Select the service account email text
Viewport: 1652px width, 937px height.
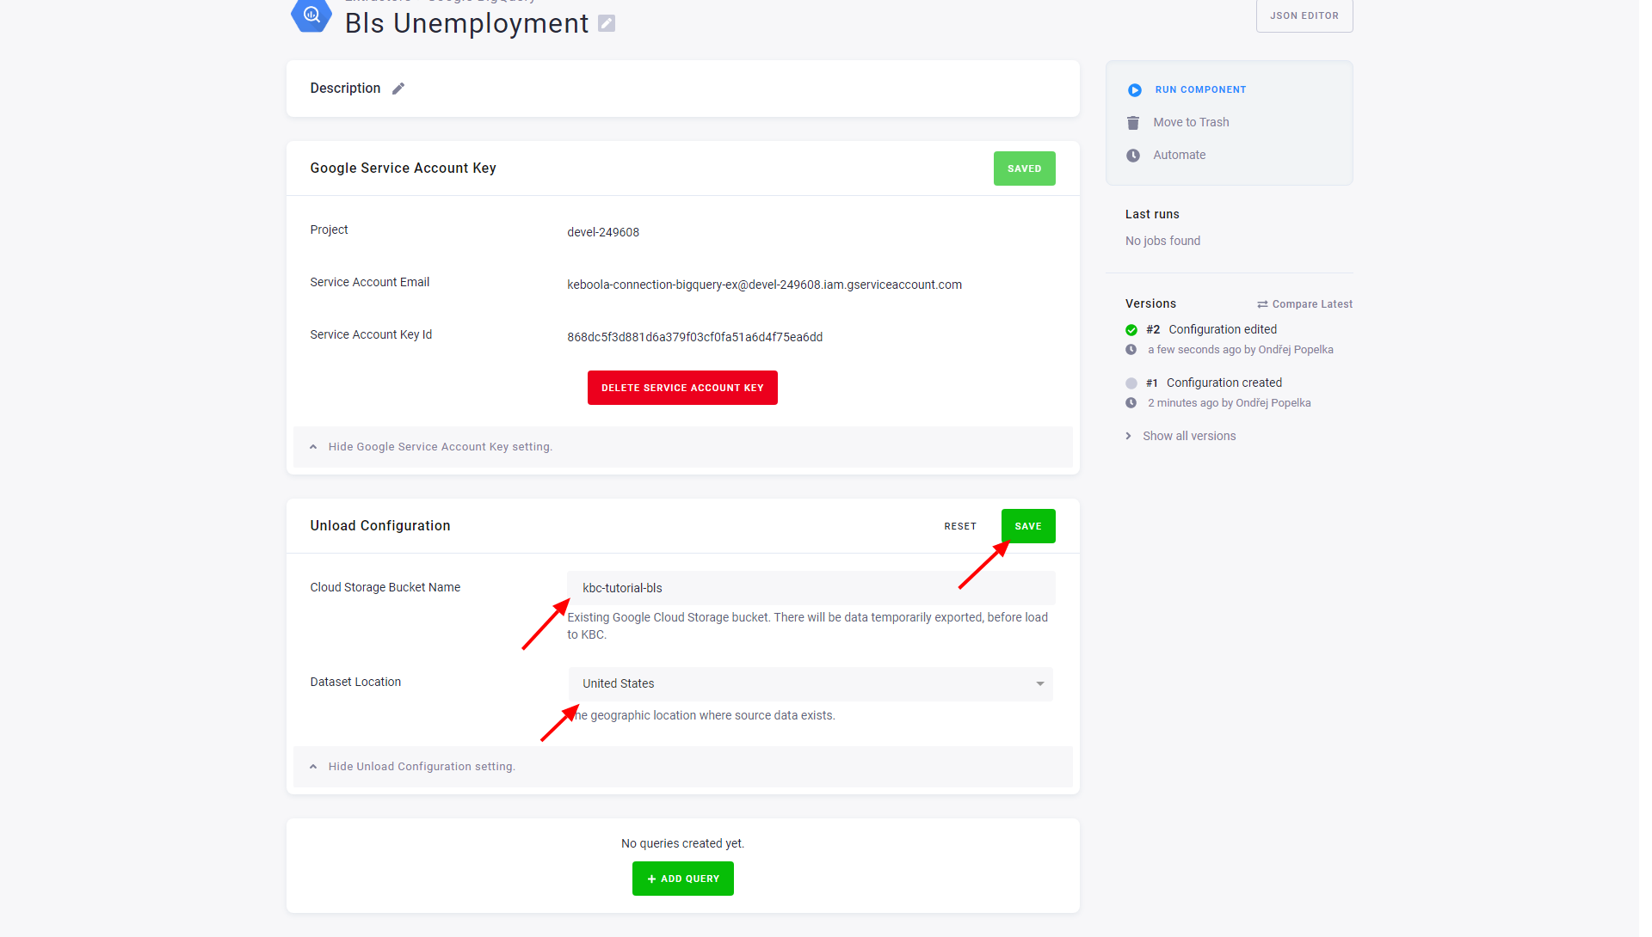[x=764, y=285]
